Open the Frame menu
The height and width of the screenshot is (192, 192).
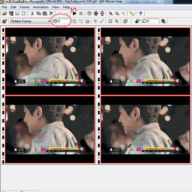pyautogui.click(x=25, y=7)
